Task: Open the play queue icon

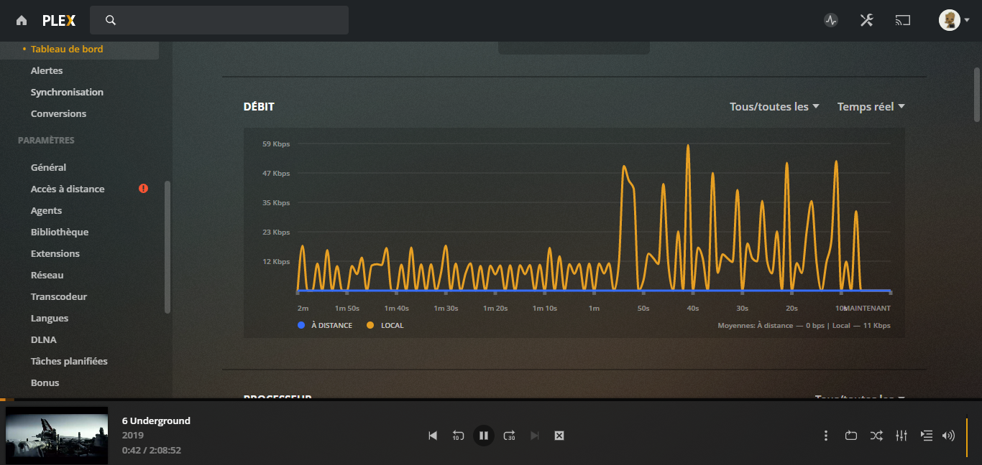Action: [x=927, y=436]
